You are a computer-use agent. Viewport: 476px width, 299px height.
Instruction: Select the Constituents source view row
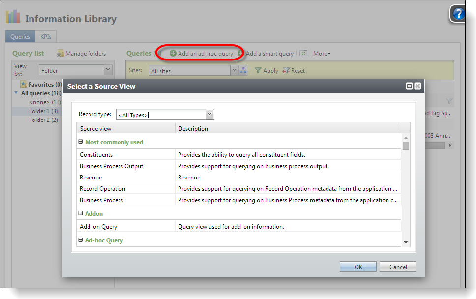(x=96, y=155)
